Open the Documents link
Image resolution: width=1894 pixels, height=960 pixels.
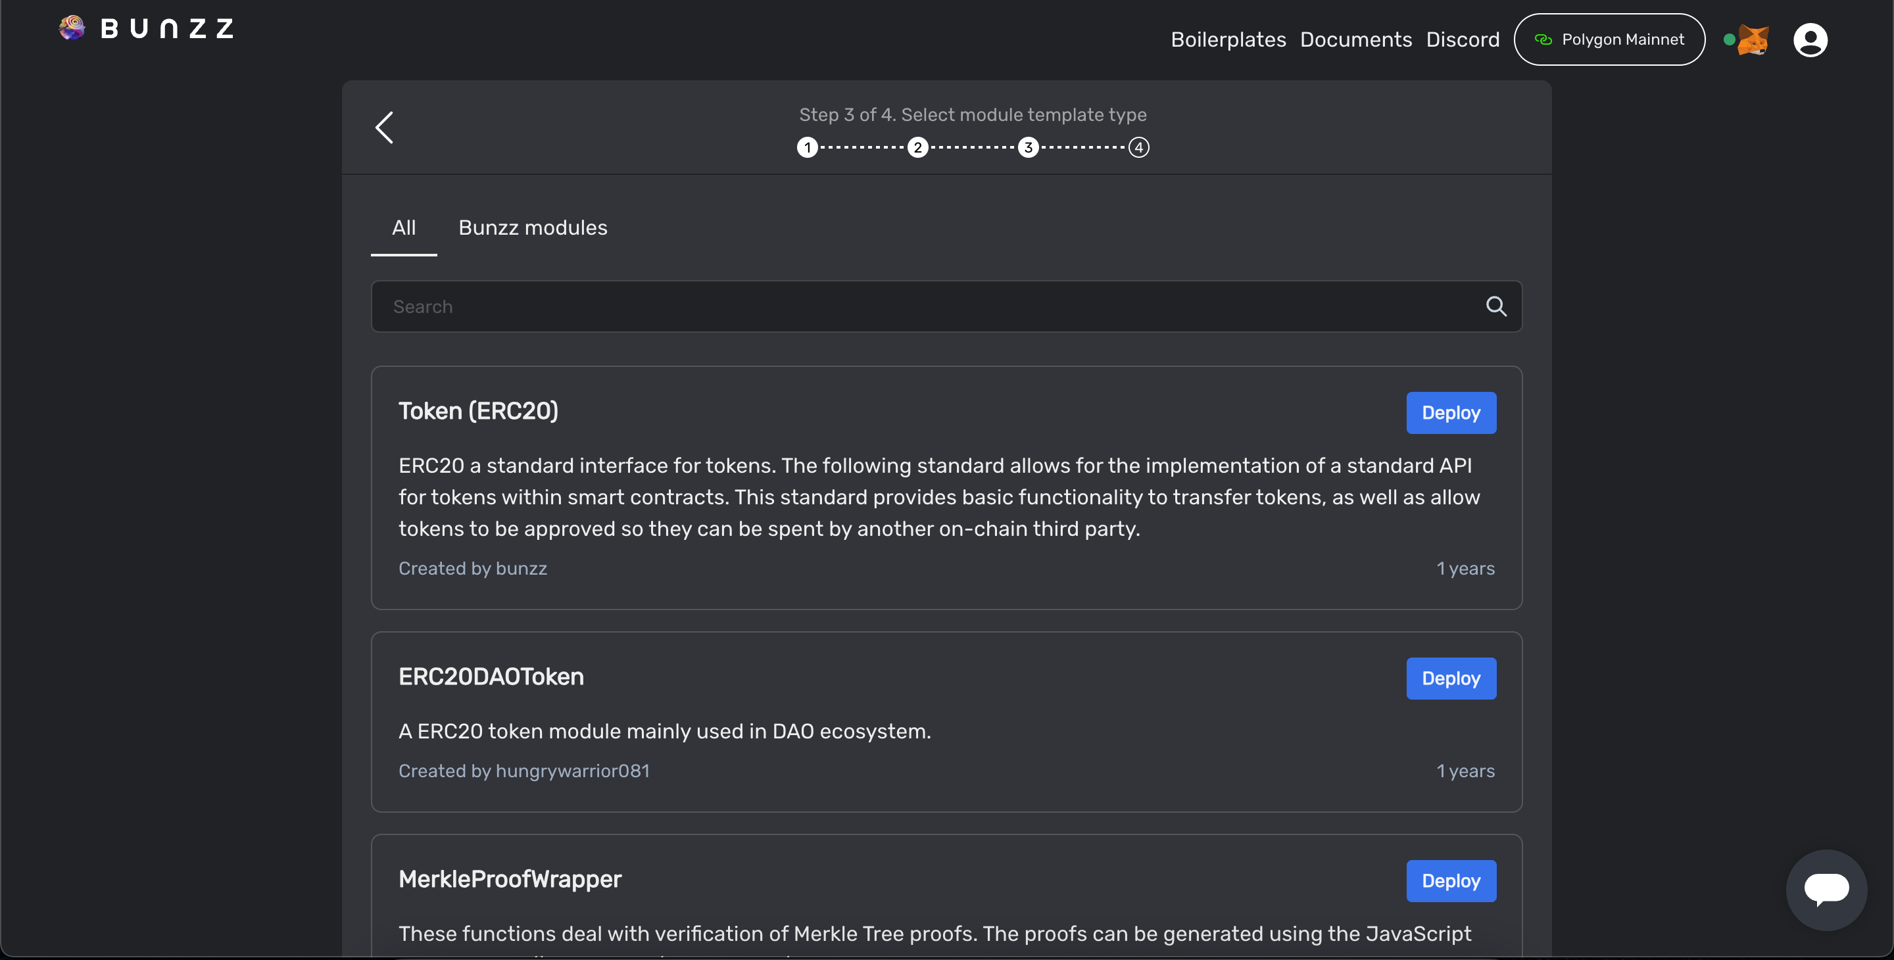[x=1355, y=39]
